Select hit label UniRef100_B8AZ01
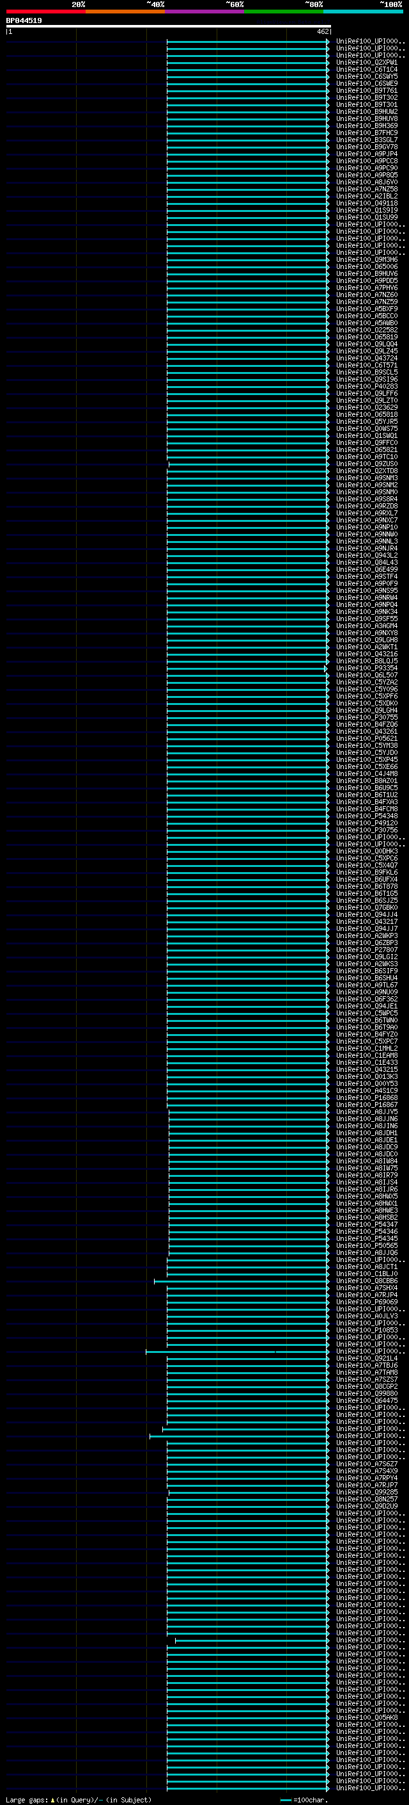The width and height of the screenshot is (409, 1805). point(366,781)
